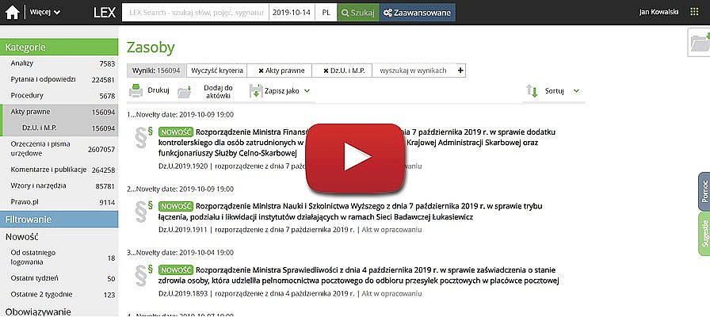Click the home icon in top bar

pos(12,12)
